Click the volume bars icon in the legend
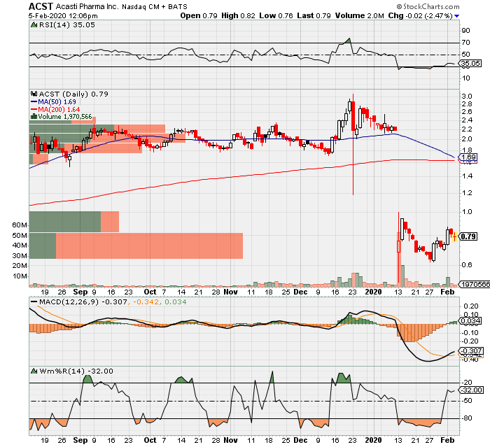Screen dimensions: 490x447 click(34, 117)
